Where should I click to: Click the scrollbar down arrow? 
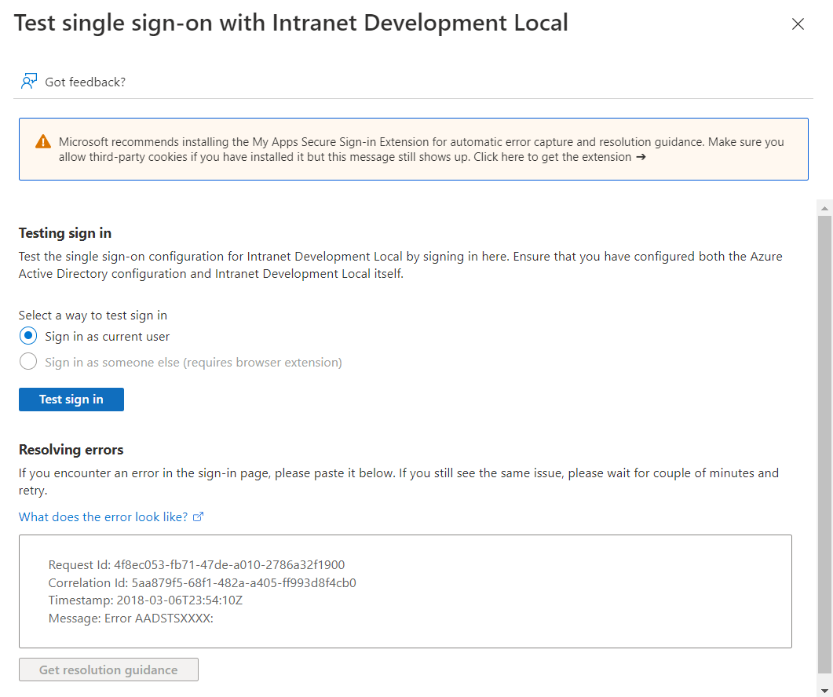824,691
